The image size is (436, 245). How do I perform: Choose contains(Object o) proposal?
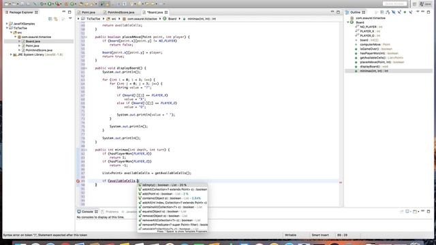coord(172,198)
